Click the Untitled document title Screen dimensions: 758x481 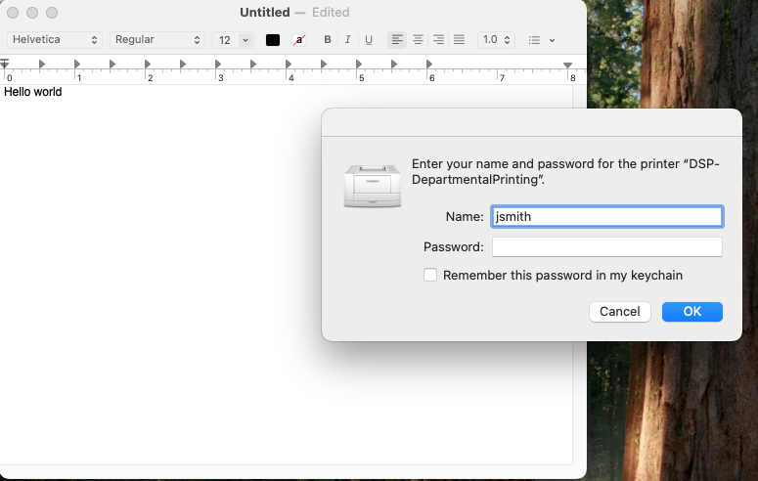point(265,12)
